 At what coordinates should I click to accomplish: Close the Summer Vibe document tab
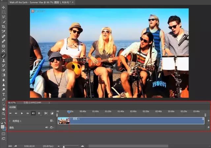click(x=73, y=2)
